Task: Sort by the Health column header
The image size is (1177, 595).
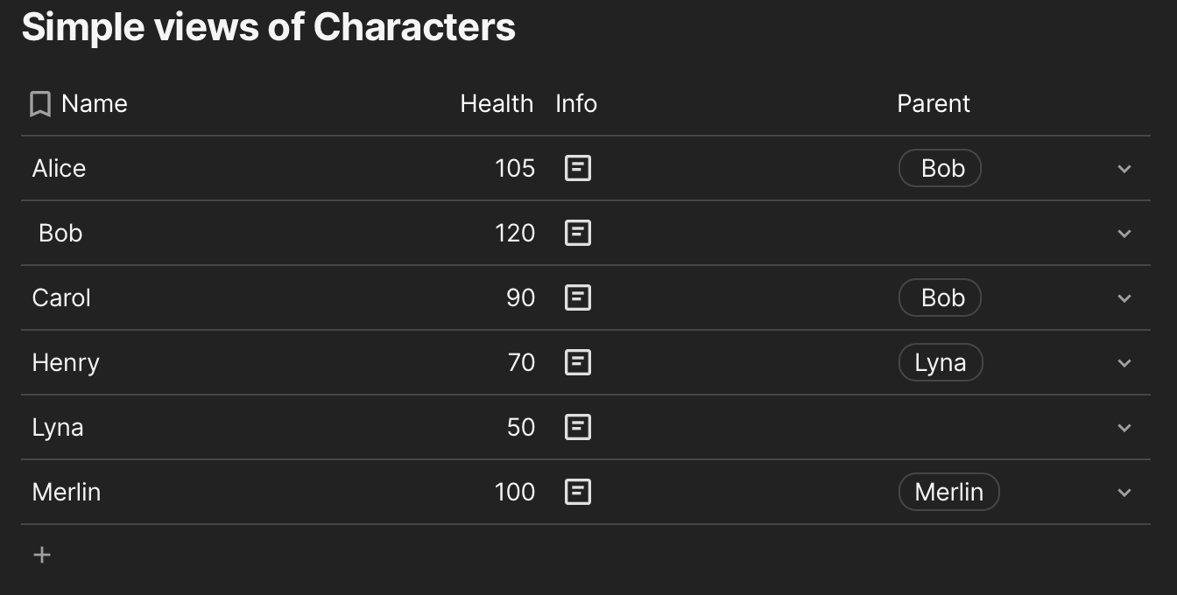Action: tap(497, 103)
